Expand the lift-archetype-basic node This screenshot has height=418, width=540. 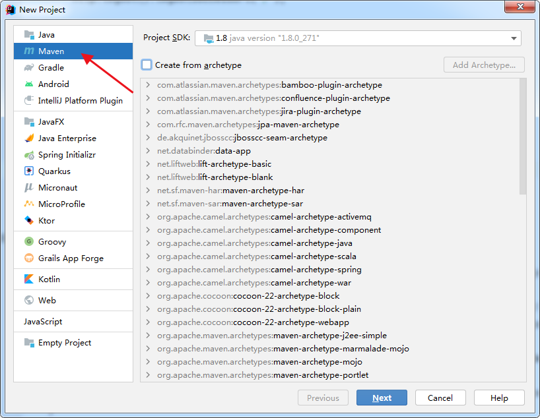pyautogui.click(x=148, y=164)
